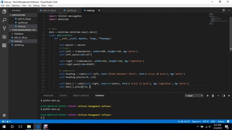Image resolution: width=232 pixels, height=130 pixels.
Task: Add a new terminal with plus icon
Action: coord(207,96)
